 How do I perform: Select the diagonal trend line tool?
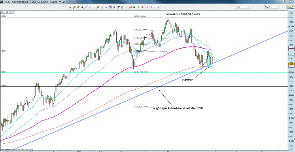pyautogui.click(x=86, y=7)
